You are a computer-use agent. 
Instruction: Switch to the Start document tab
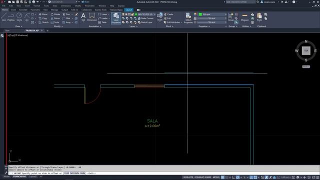point(7,30)
